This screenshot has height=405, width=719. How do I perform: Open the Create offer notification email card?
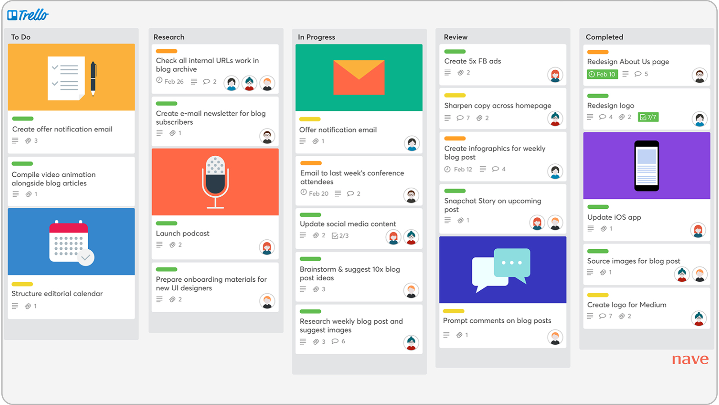(72, 99)
